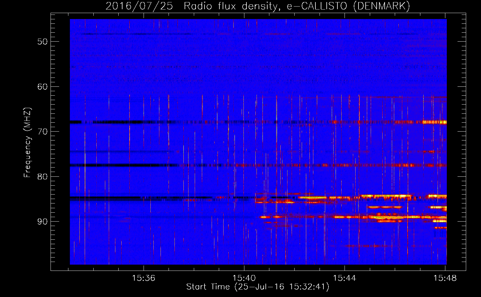Click the 15:40 time tick label
This screenshot has height=297, width=481.
point(244,278)
